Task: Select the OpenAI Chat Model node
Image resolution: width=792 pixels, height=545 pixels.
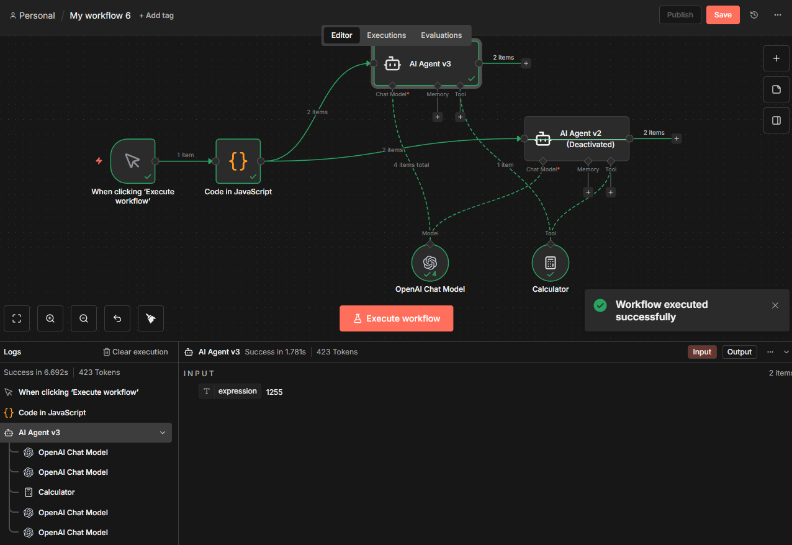Action: 430,263
